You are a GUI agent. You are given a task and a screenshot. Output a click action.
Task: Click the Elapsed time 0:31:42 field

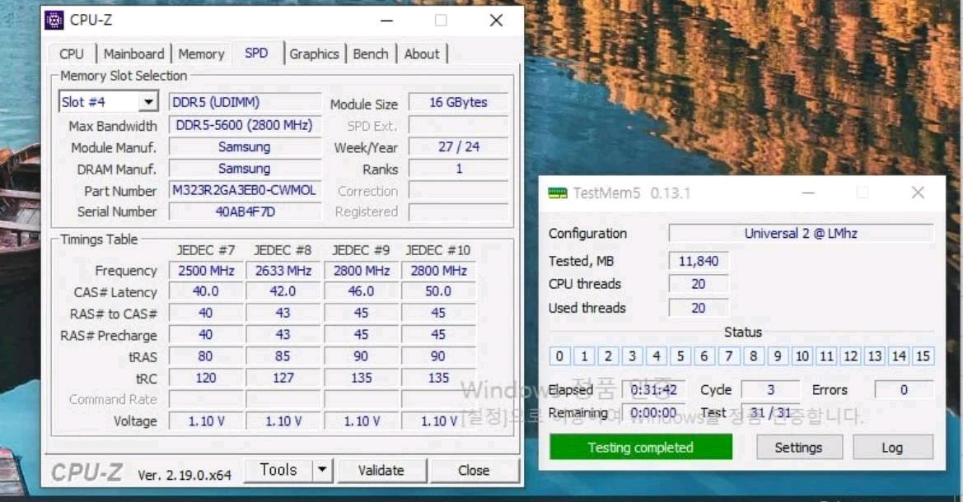pos(653,390)
